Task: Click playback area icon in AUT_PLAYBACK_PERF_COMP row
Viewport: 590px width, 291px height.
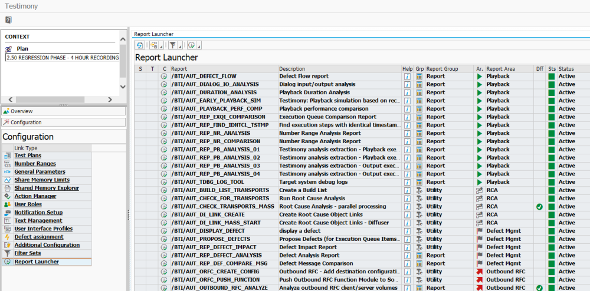Action: [x=479, y=108]
